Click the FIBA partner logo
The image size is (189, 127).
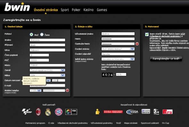(x=71, y=112)
